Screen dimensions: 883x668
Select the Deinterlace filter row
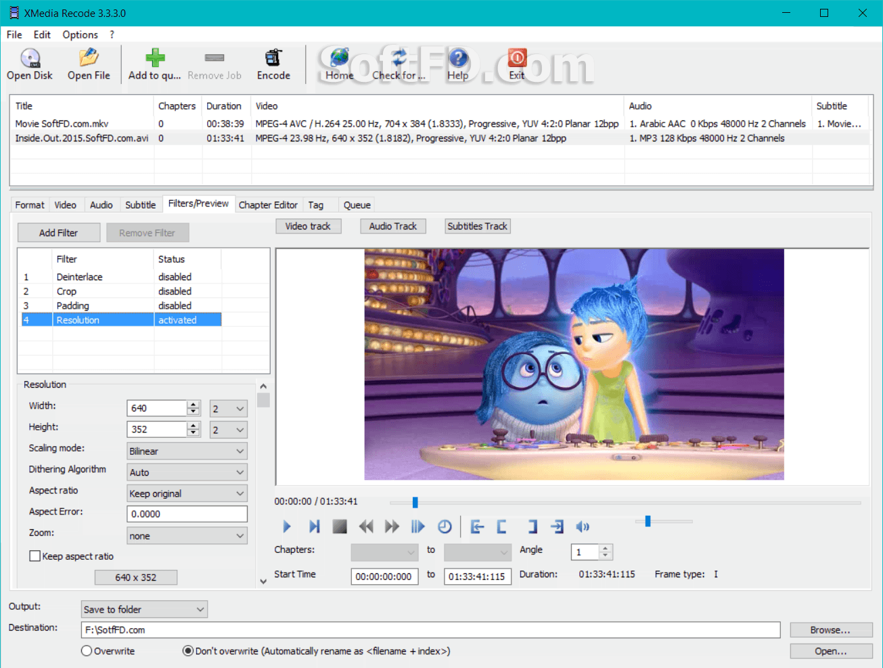pyautogui.click(x=122, y=277)
